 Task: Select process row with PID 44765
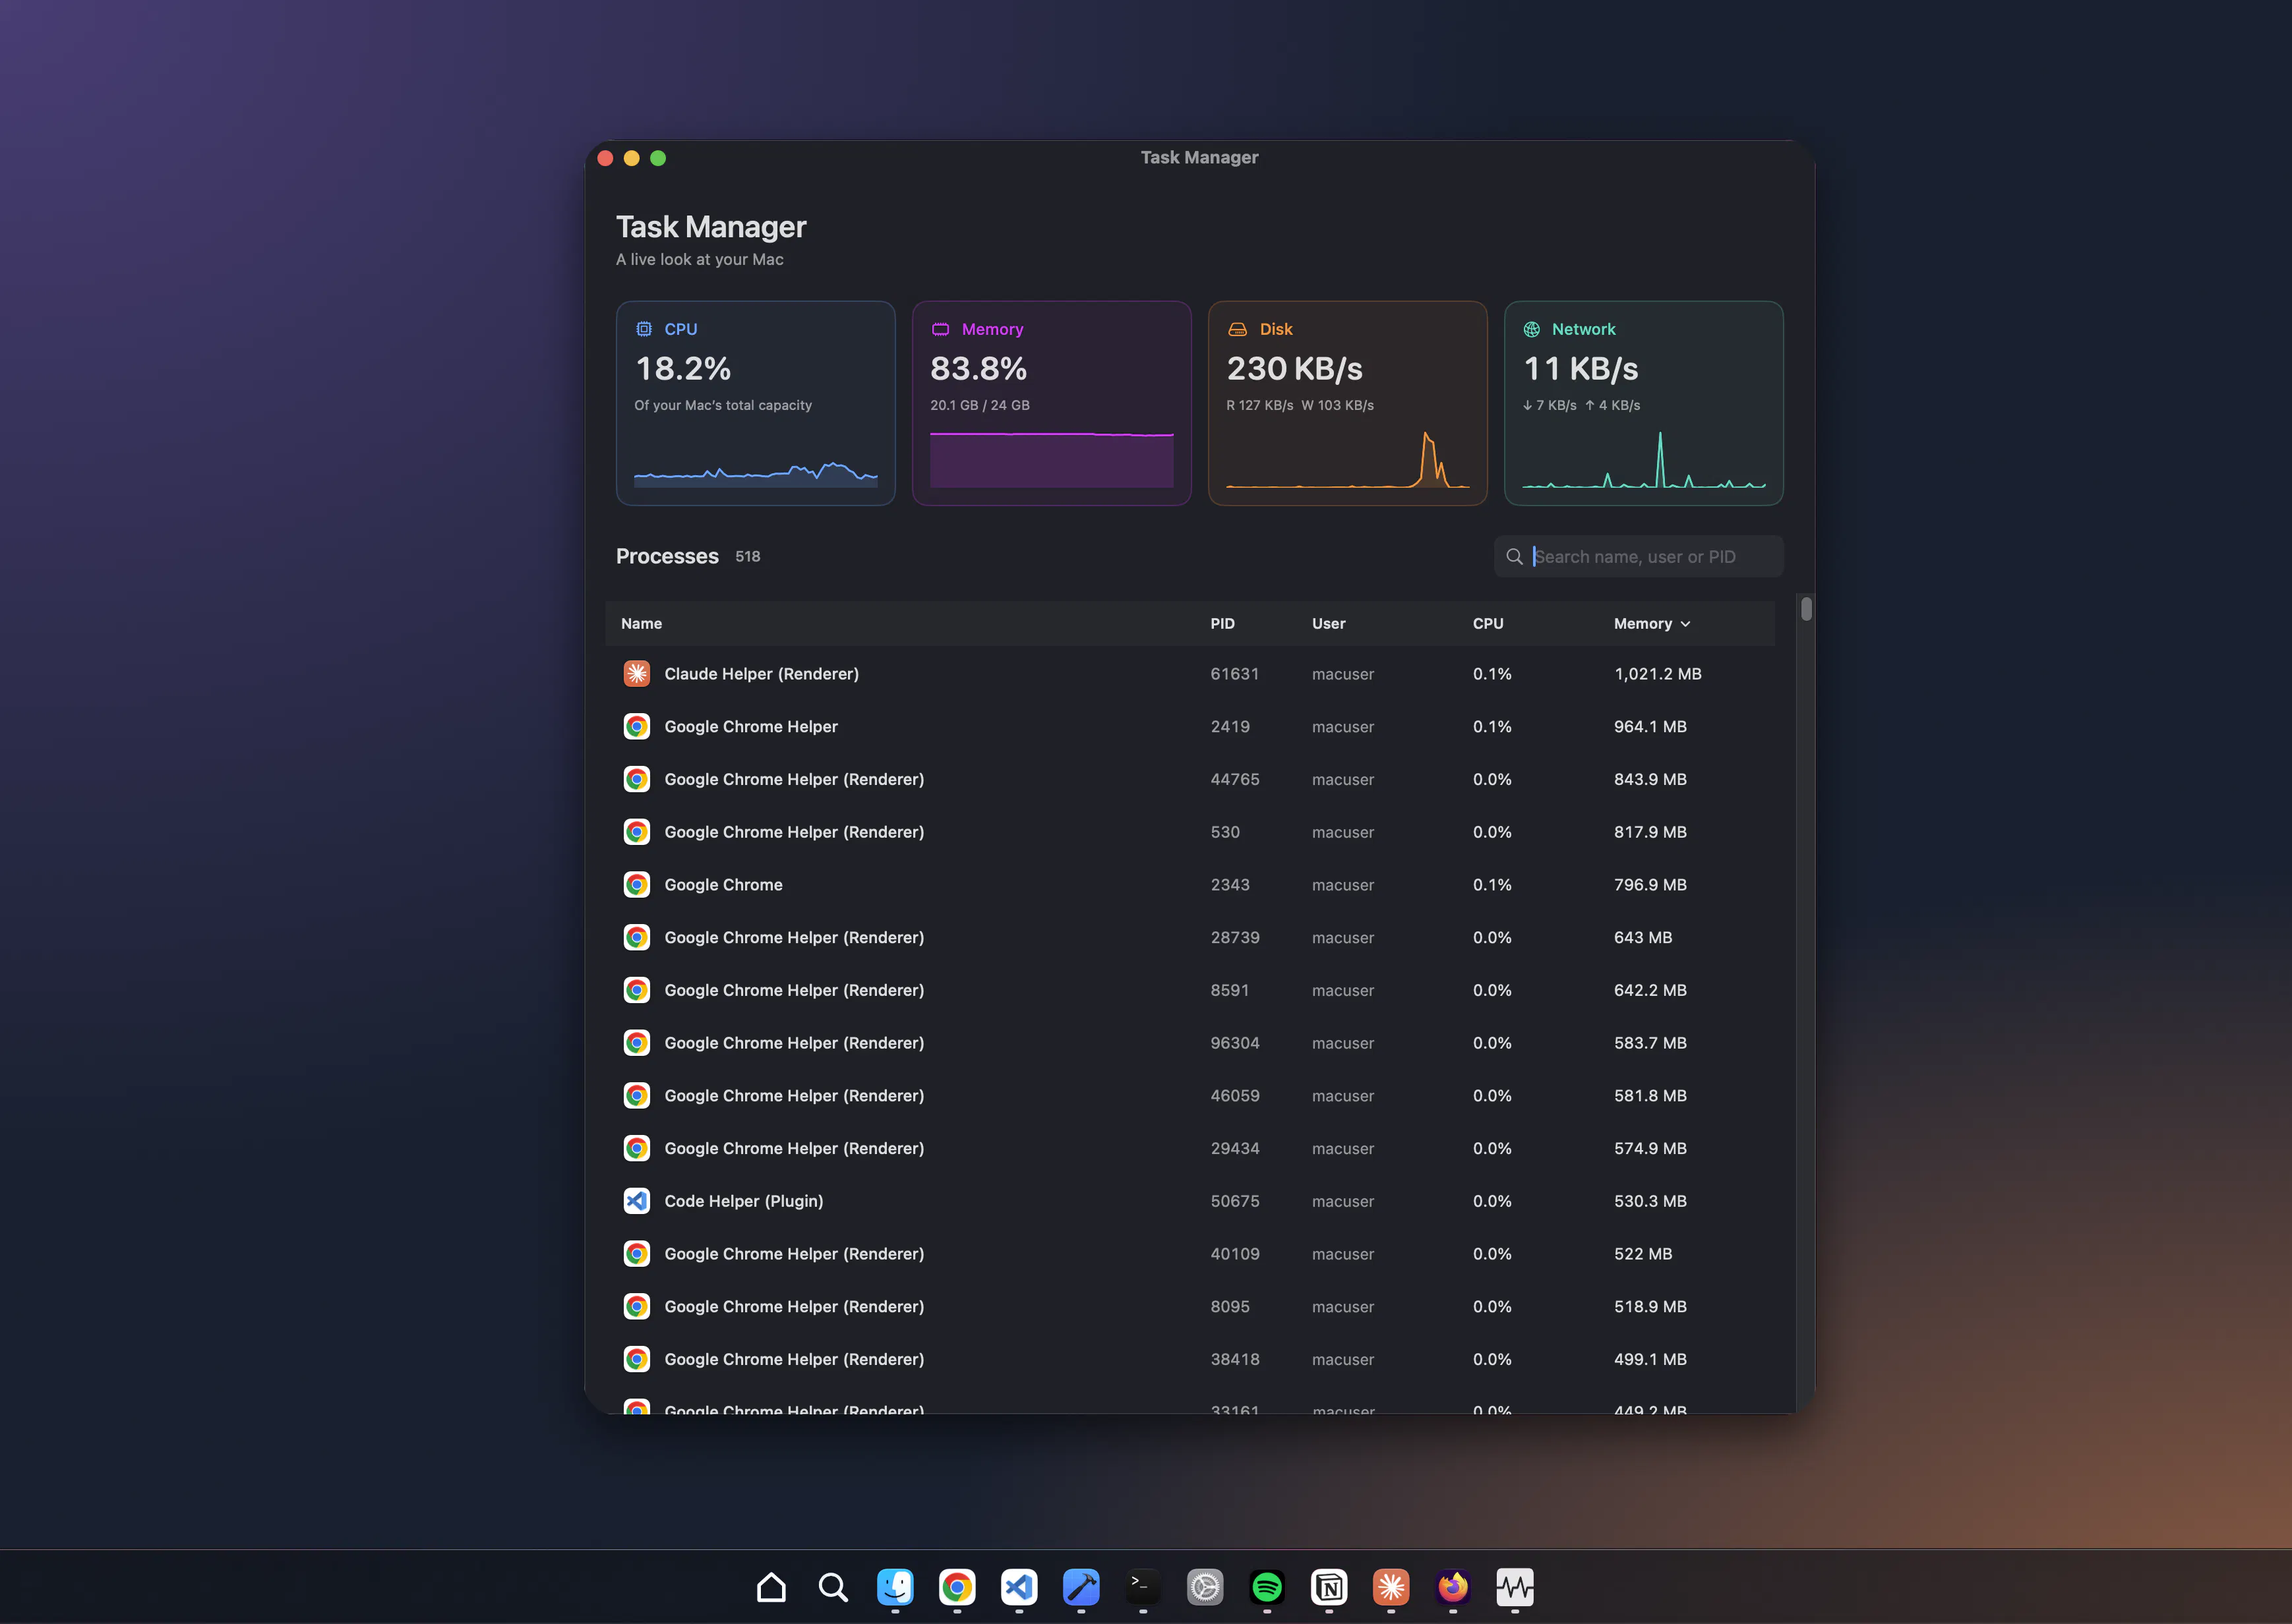(x=1191, y=780)
